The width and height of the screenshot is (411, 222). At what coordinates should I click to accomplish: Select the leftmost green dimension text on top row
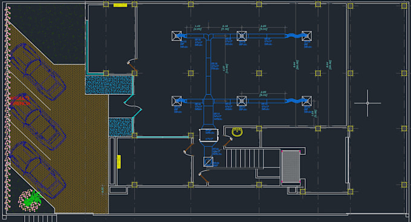pos(198,28)
